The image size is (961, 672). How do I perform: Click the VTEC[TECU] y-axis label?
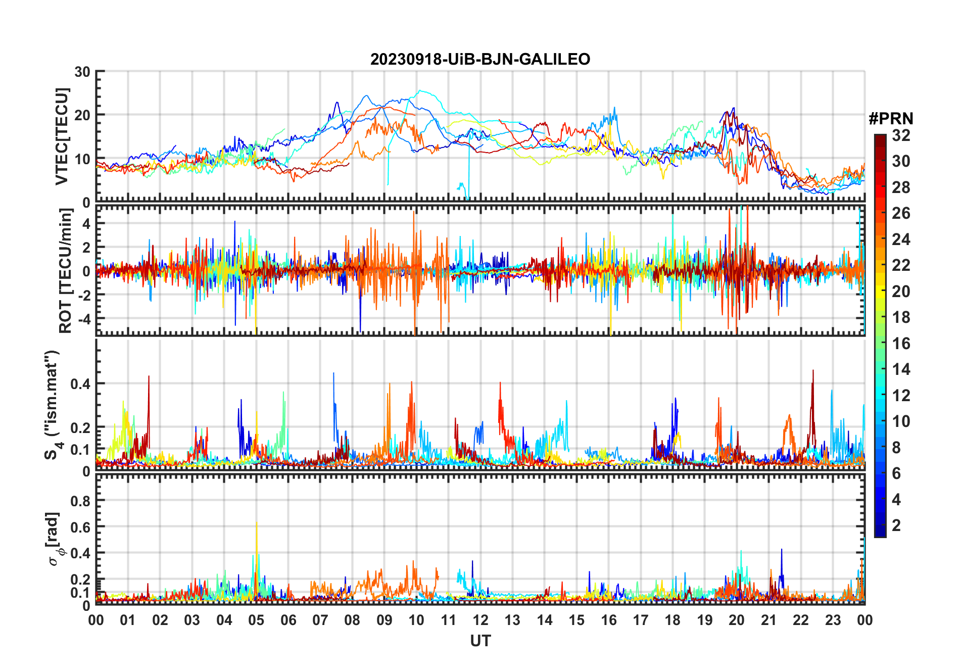[62, 136]
